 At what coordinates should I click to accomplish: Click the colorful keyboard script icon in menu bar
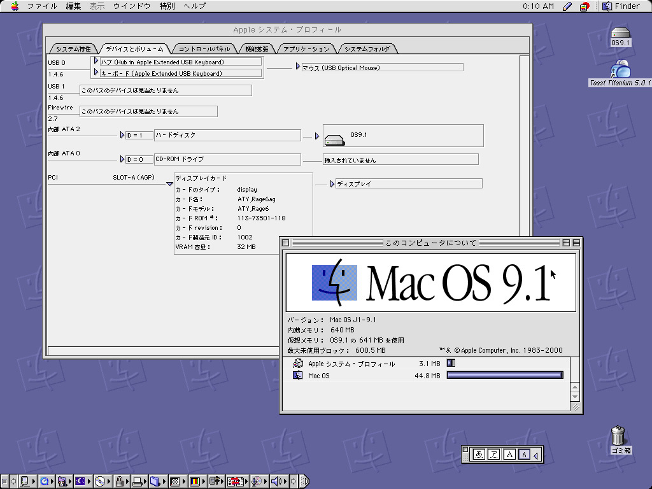tap(585, 6)
